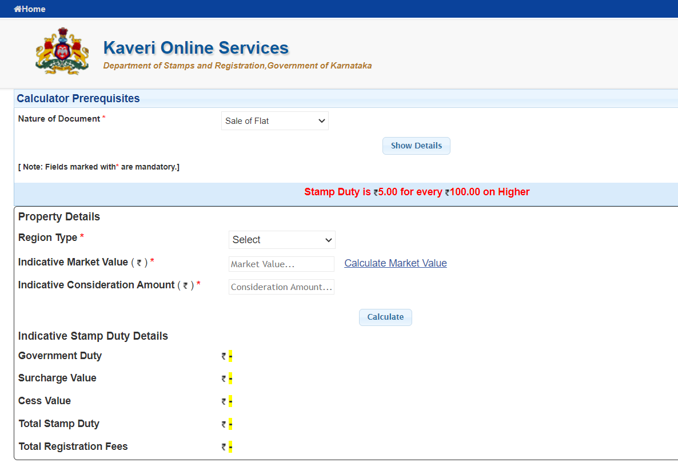Viewport: 678px width, 471px height.
Task: Click the Indicative Consideration Amount label
Action: coord(97,285)
